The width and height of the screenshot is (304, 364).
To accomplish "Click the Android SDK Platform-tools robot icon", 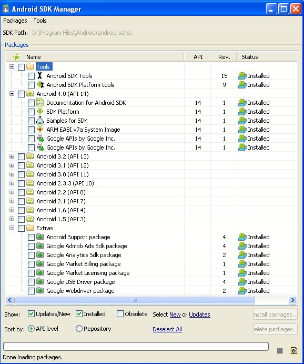I will (40, 85).
